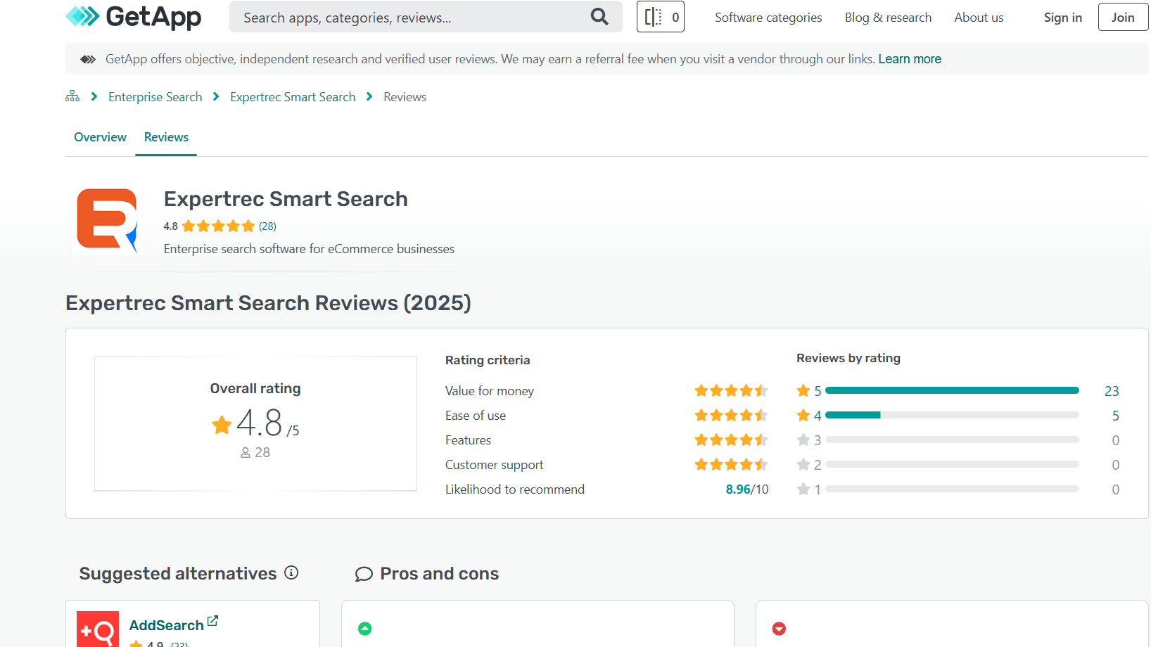
Task: Open AddSearch external link icon
Action: 212,622
